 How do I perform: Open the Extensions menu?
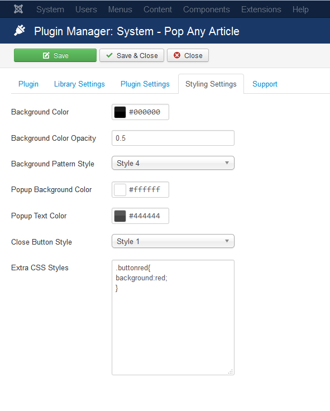pyautogui.click(x=261, y=9)
